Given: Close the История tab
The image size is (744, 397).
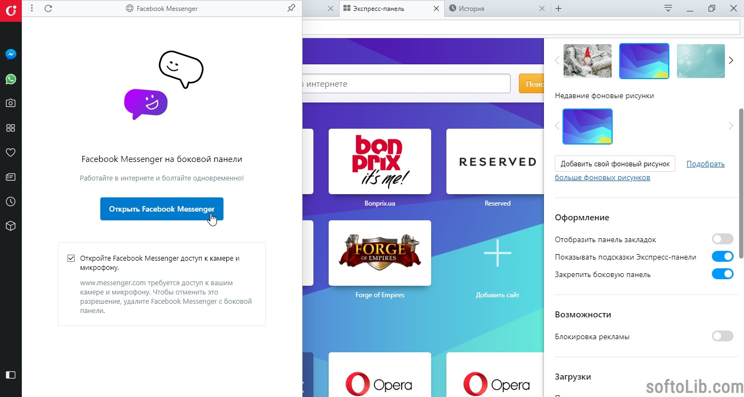Looking at the screenshot, I should (541, 9).
